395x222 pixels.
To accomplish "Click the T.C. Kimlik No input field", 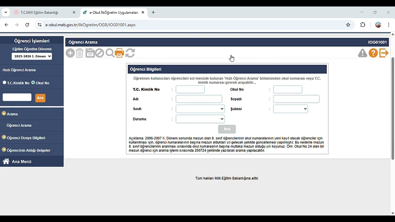I will pyautogui.click(x=190, y=89).
